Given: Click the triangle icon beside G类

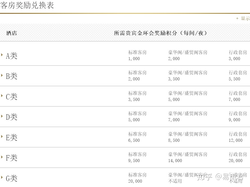Looking at the screenshot, I should point(2,177).
